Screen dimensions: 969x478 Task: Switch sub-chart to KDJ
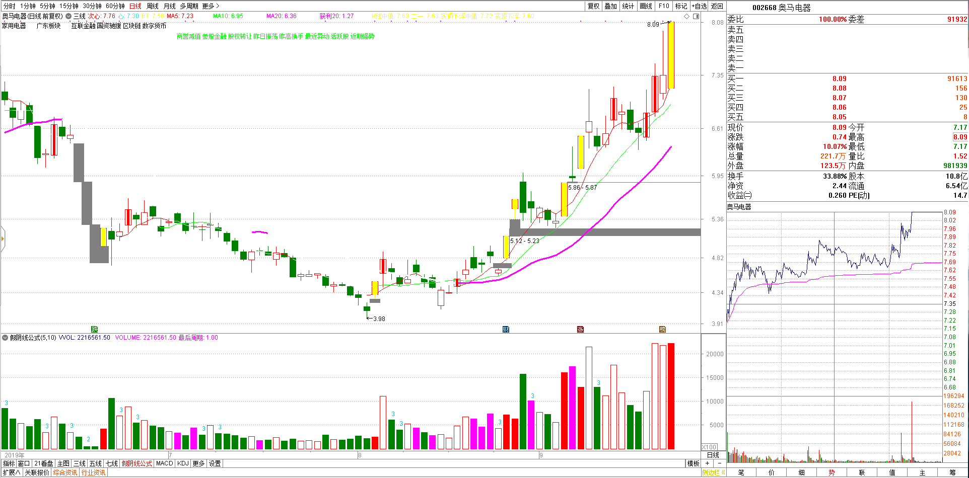183,463
